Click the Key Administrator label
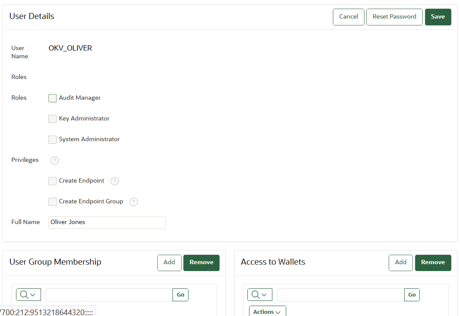Screen dimensions: 460x316 click(x=84, y=118)
